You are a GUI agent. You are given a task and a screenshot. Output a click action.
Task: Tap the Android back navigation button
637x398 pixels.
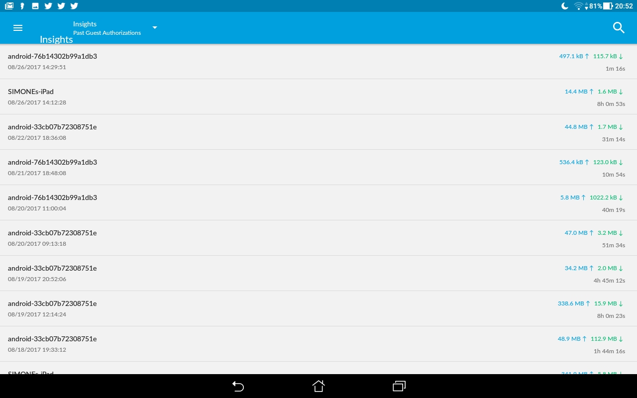[238, 386]
